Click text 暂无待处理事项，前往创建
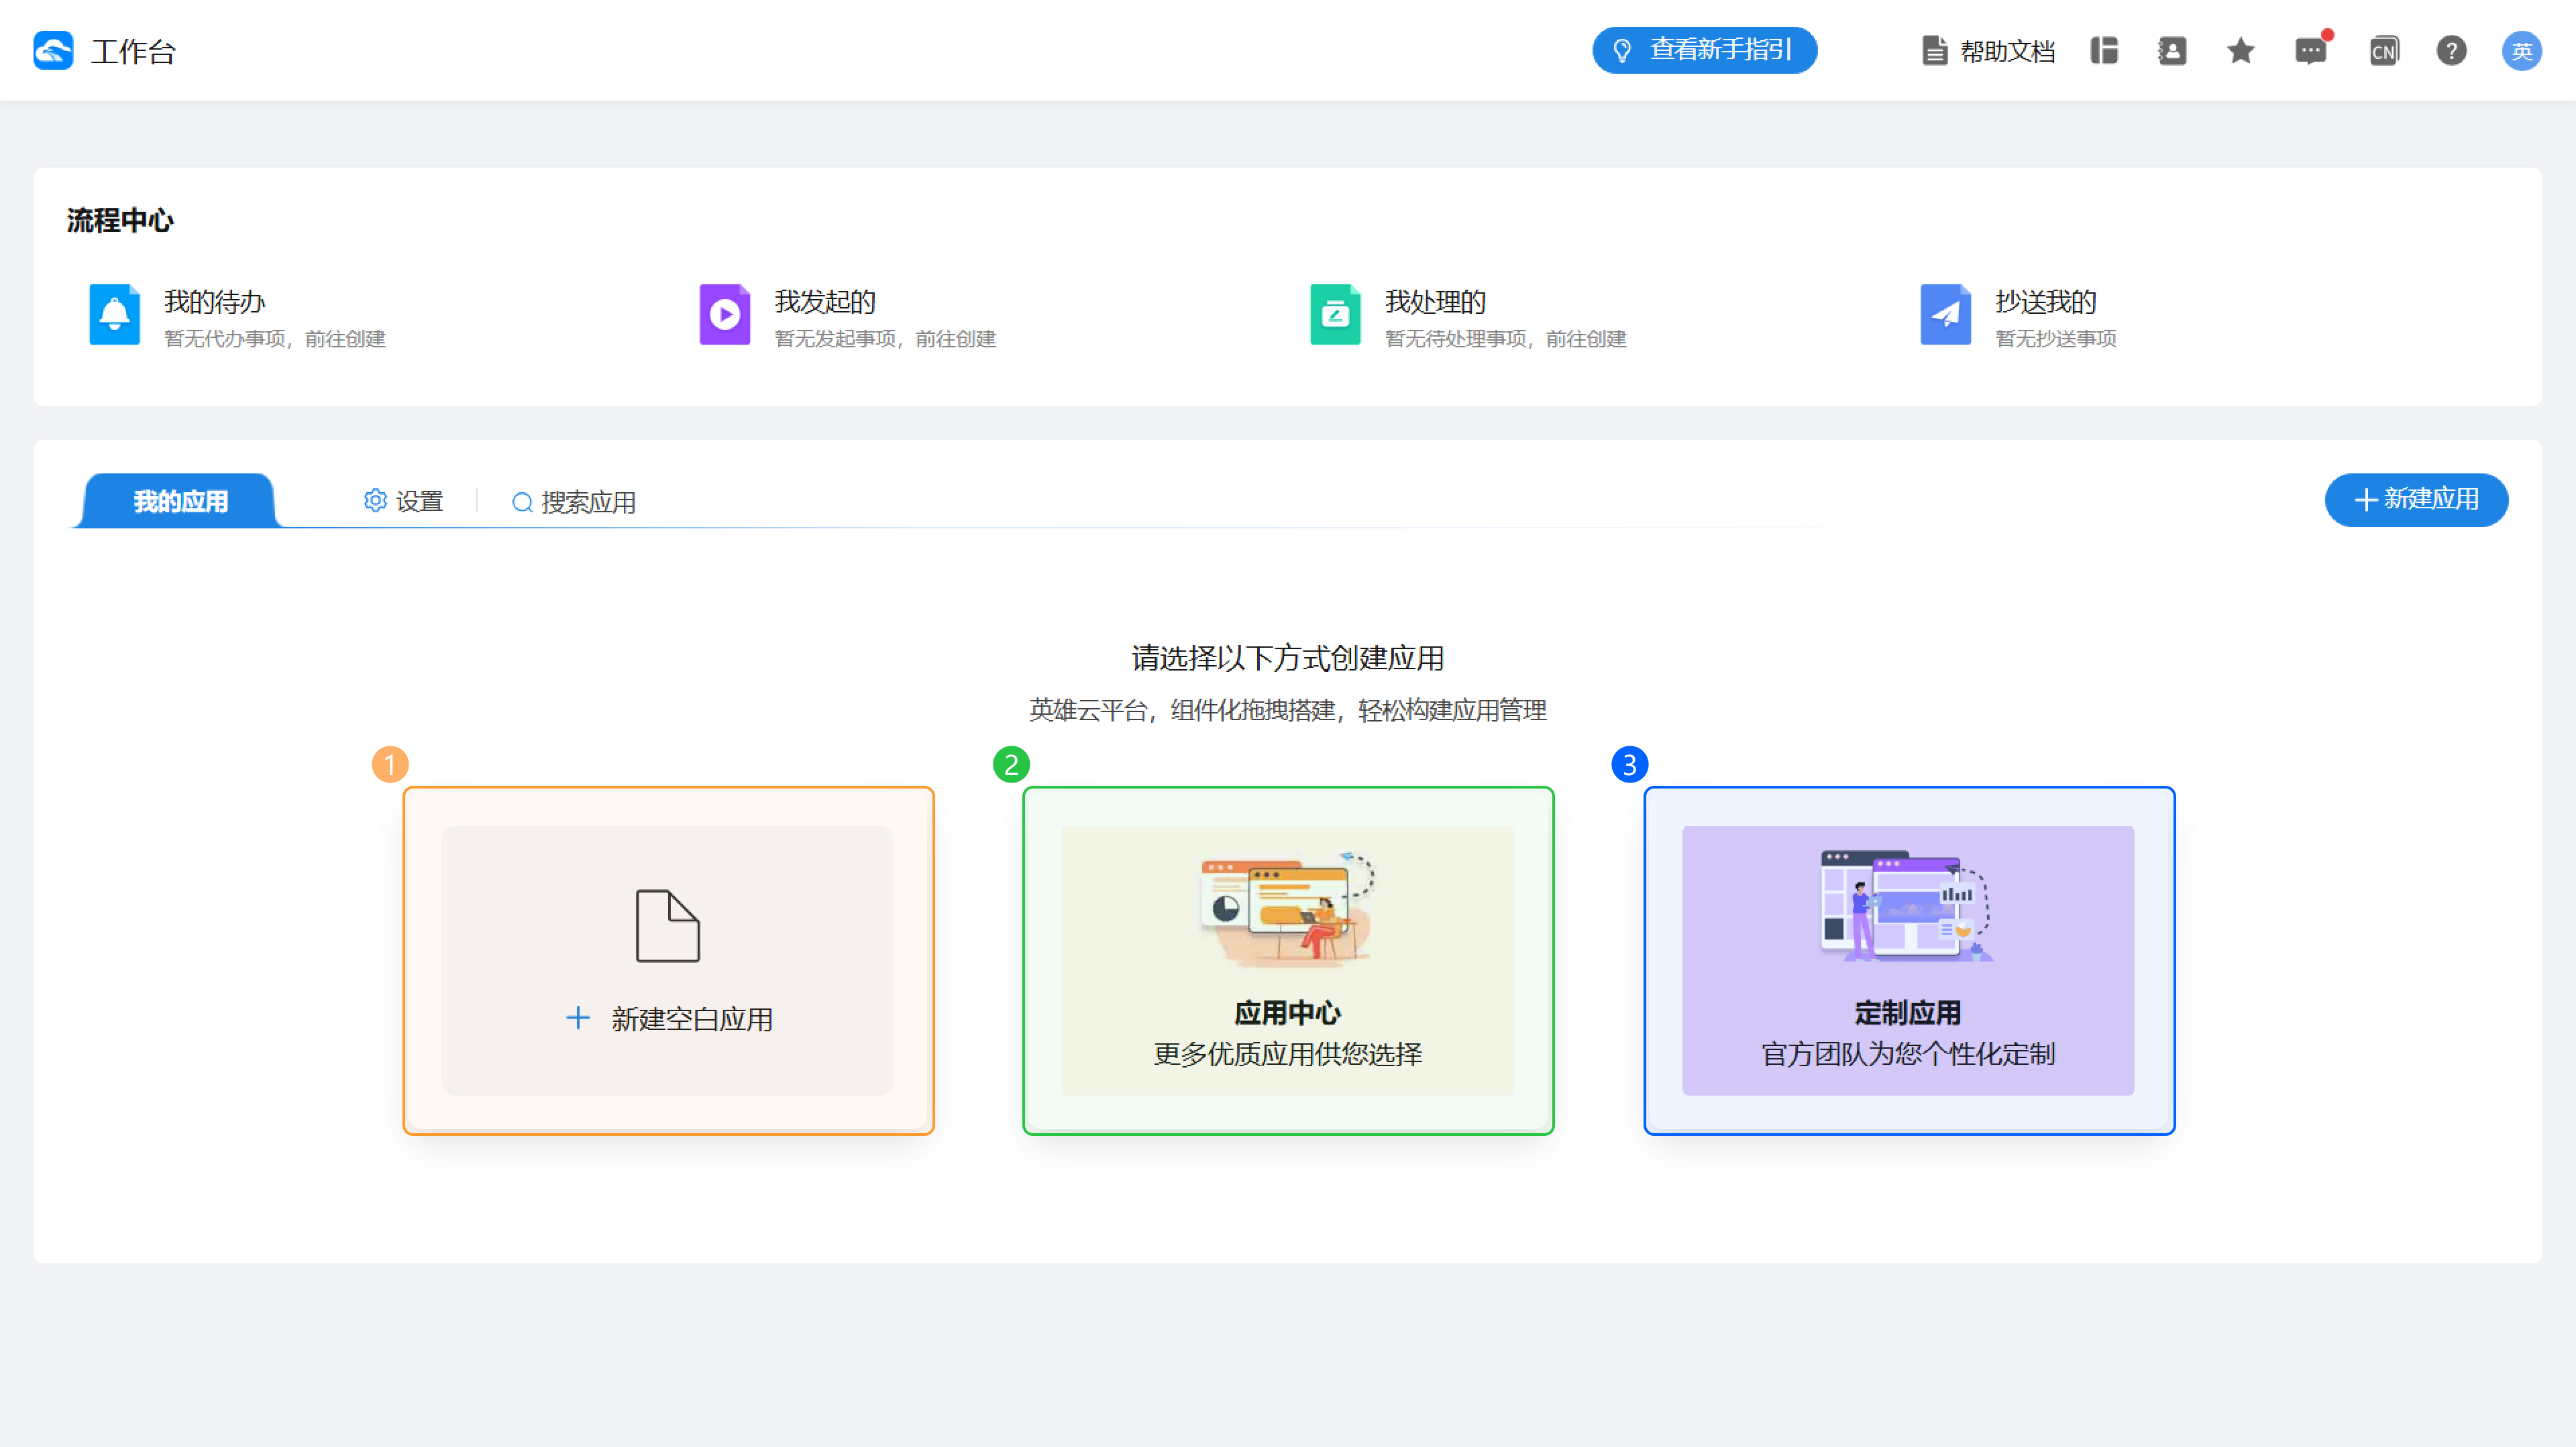Image resolution: width=2576 pixels, height=1447 pixels. tap(1506, 339)
